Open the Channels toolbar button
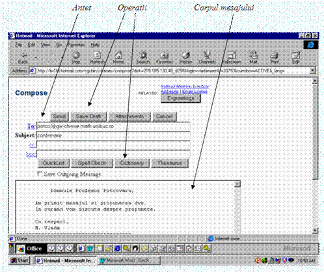The width and height of the screenshot is (324, 272). click(x=207, y=58)
